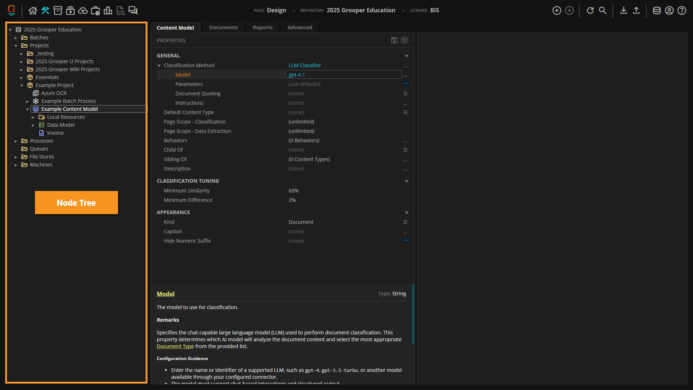
Task: Click the Model value input field
Action: (x=343, y=75)
